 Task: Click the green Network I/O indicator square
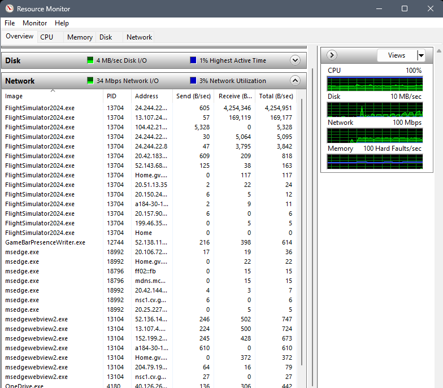[90, 81]
